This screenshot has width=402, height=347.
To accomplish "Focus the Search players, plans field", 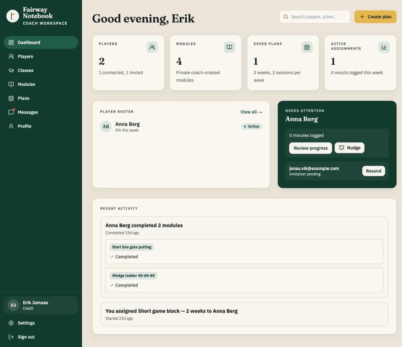I will (x=315, y=17).
